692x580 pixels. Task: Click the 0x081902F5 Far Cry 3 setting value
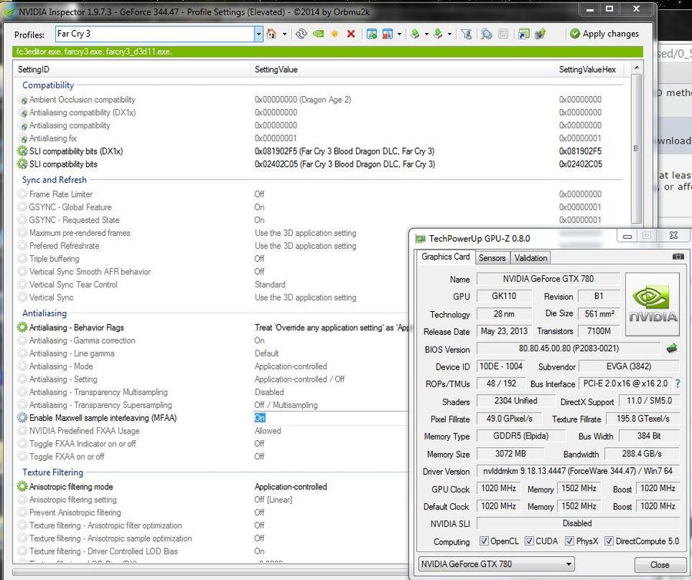click(x=344, y=151)
